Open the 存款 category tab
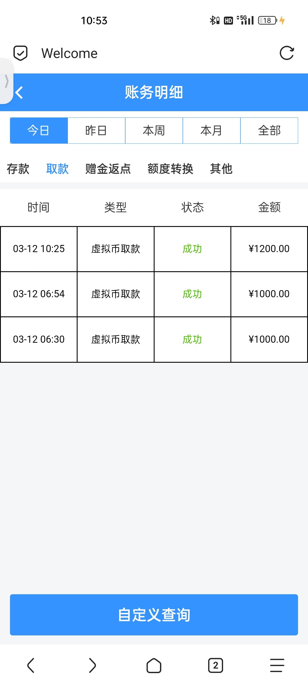Image resolution: width=308 pixels, height=686 pixels. (18, 169)
